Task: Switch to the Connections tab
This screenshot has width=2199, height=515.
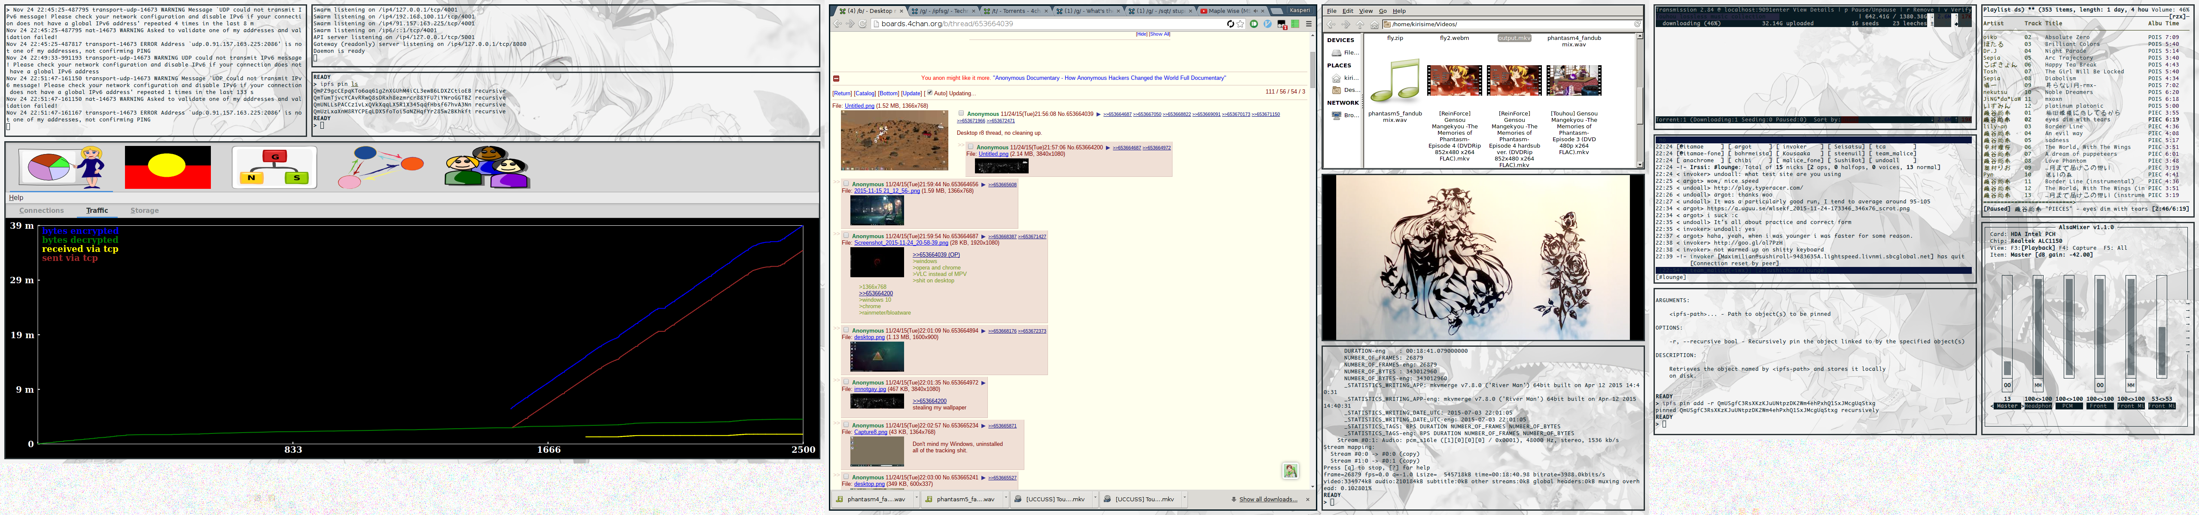Action: pyautogui.click(x=41, y=211)
